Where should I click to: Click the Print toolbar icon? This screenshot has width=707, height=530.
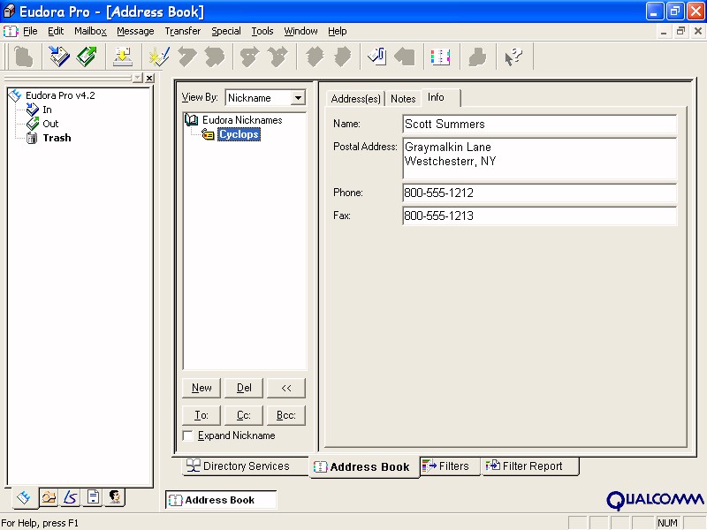[477, 57]
